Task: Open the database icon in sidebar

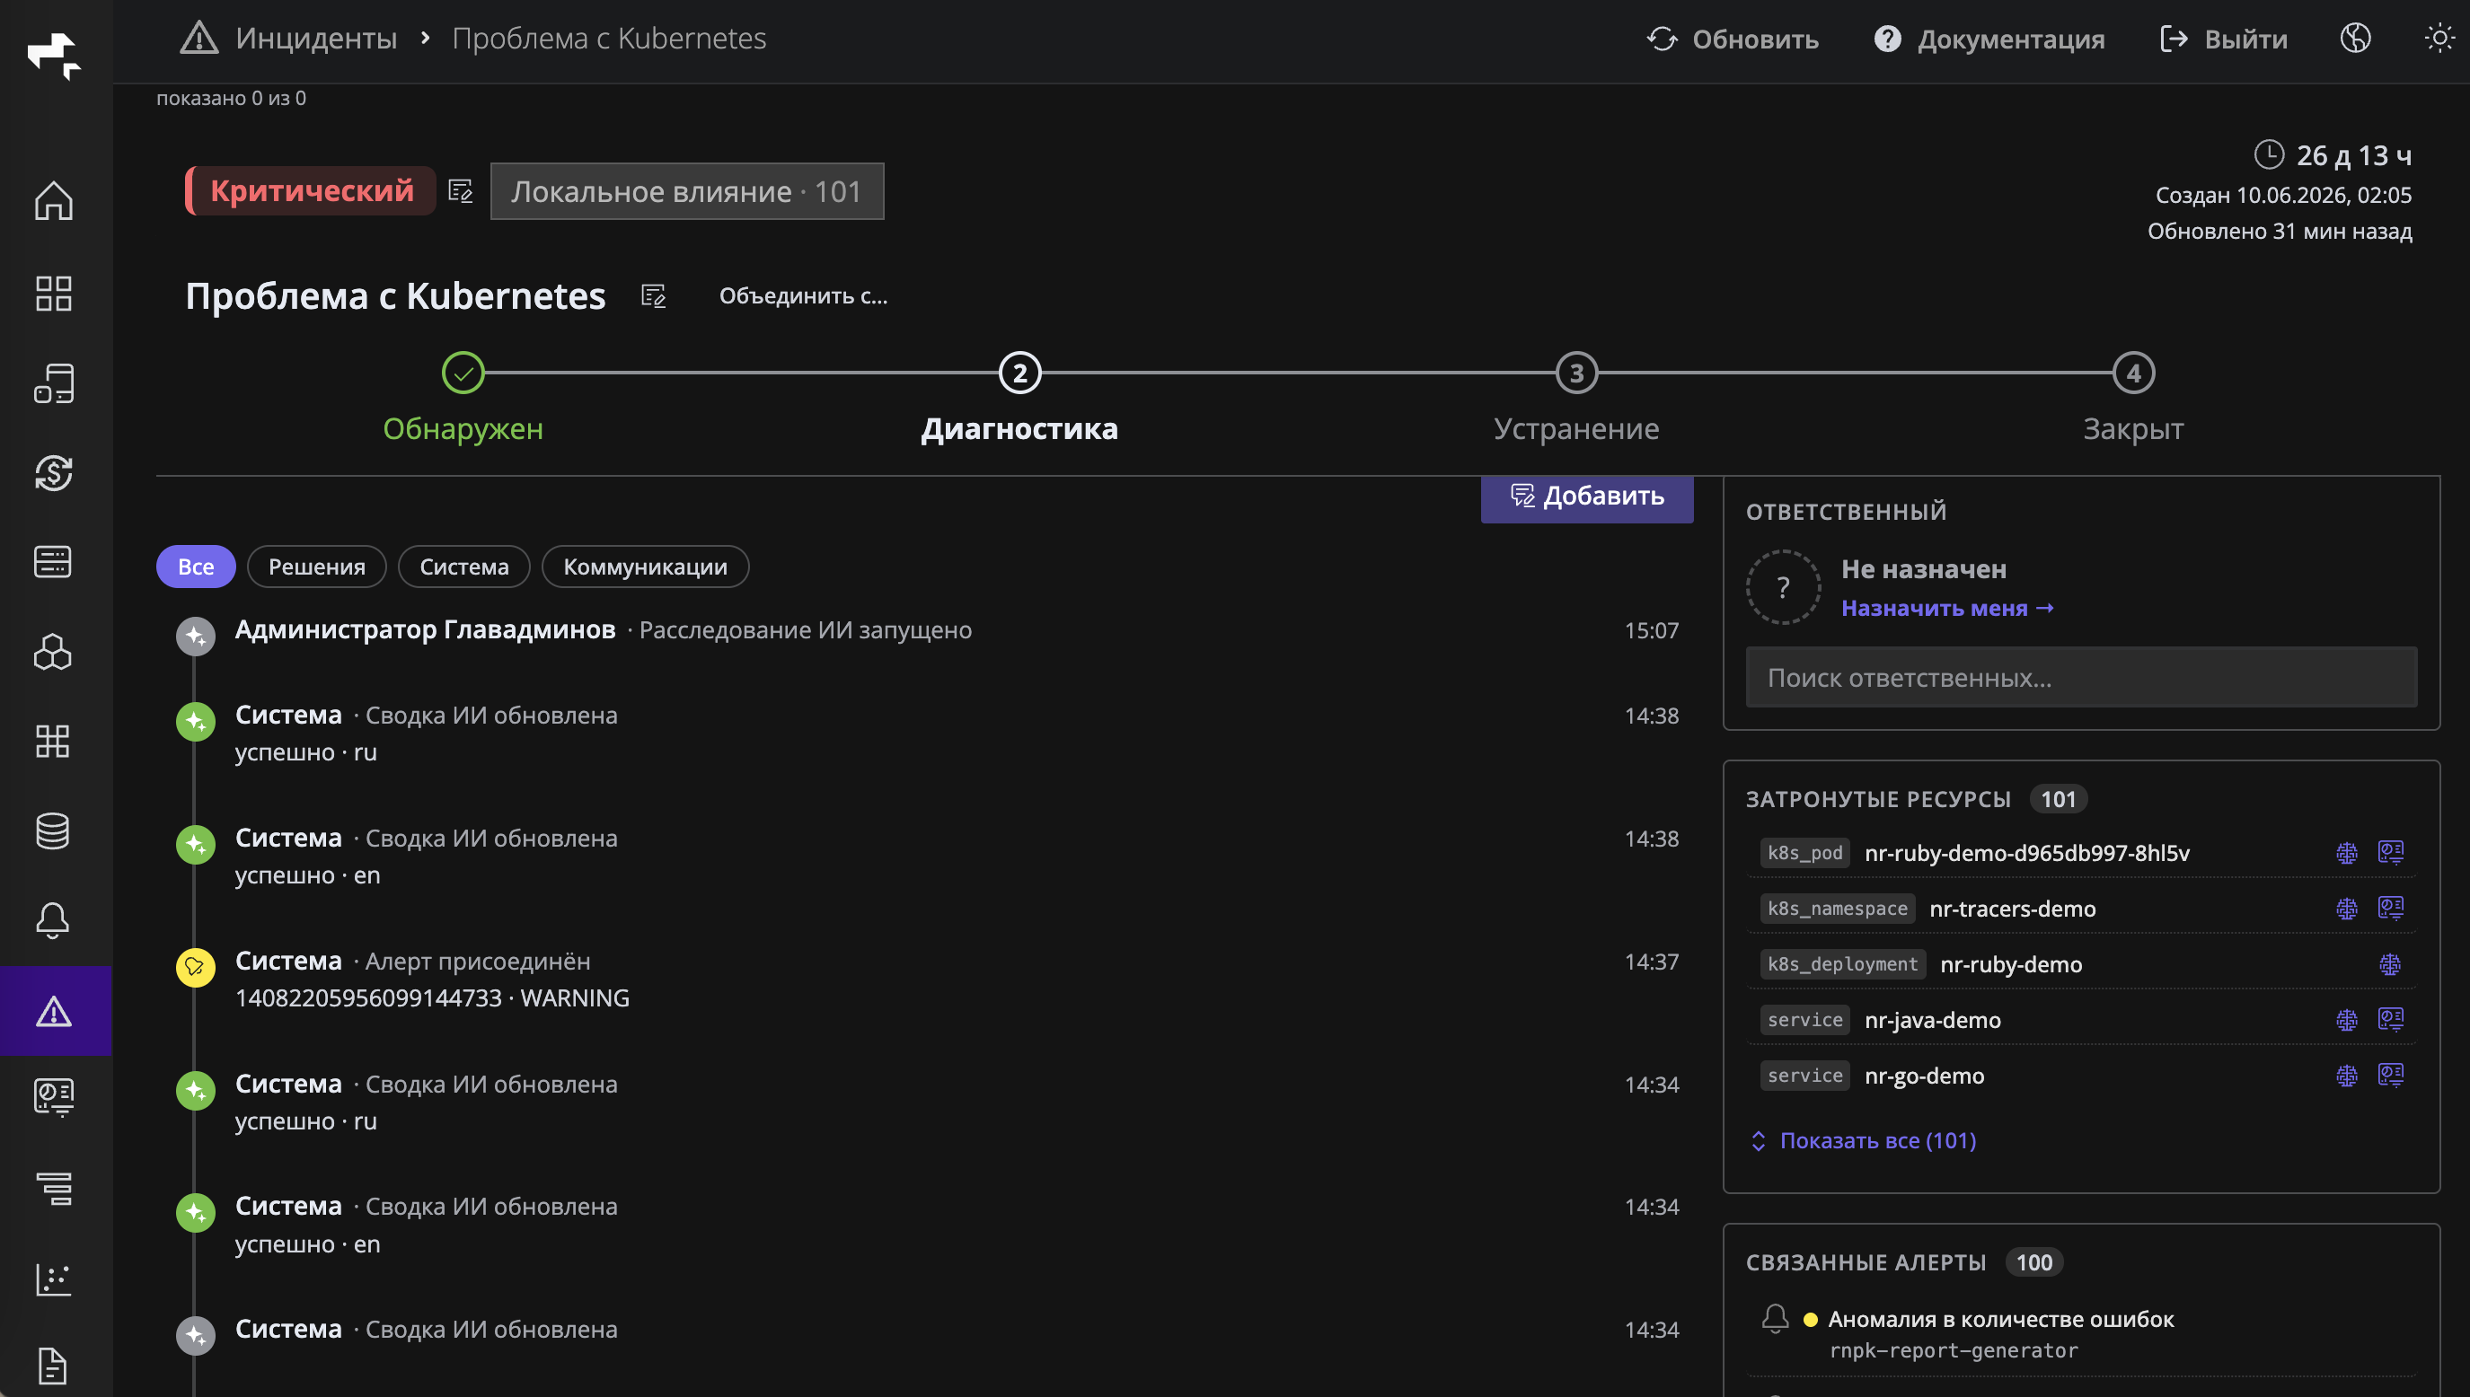Action: (x=54, y=830)
